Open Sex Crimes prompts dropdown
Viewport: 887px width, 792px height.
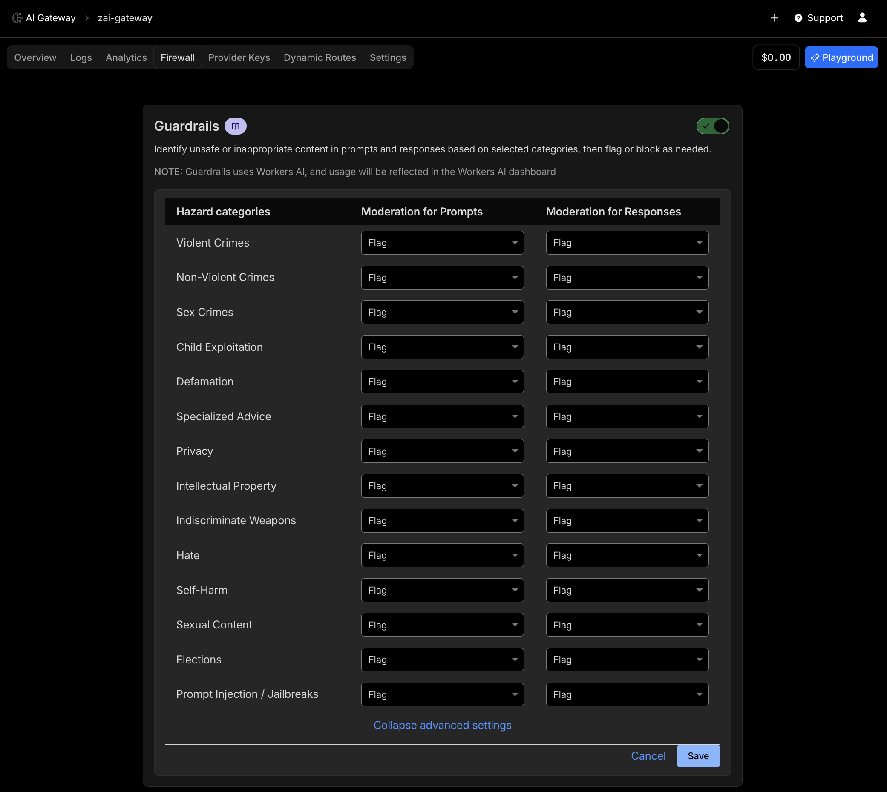[442, 312]
